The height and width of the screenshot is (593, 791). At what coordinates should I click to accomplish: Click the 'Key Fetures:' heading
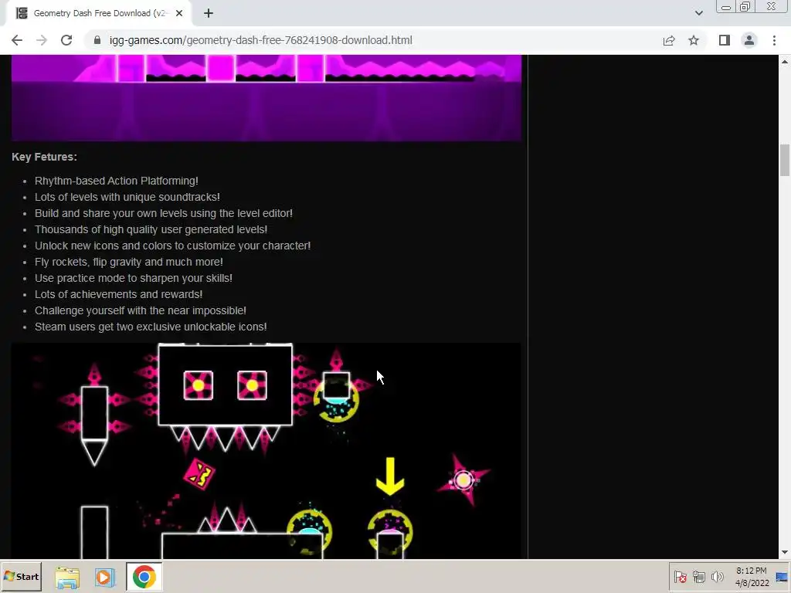[44, 157]
